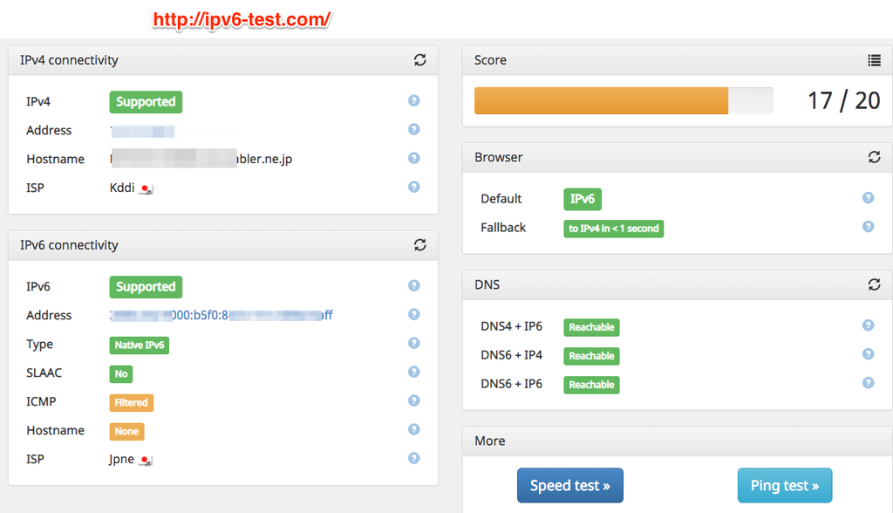Open help for the DNS6 + IP4 row

coord(868,354)
